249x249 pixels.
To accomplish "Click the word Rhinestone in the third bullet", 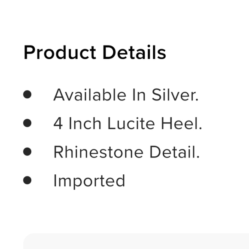I will (98, 152).
